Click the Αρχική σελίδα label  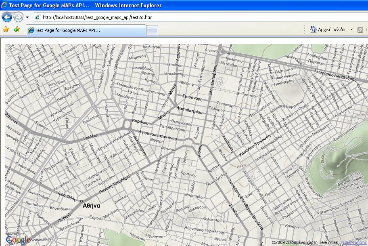(332, 29)
